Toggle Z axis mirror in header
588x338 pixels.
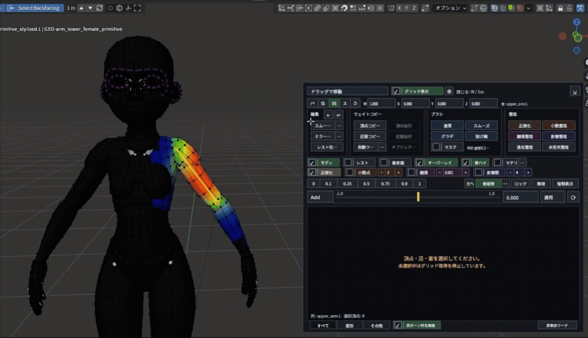pos(414,8)
